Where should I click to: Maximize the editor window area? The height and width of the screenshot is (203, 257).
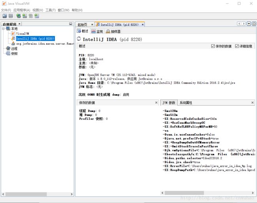(x=254, y=24)
